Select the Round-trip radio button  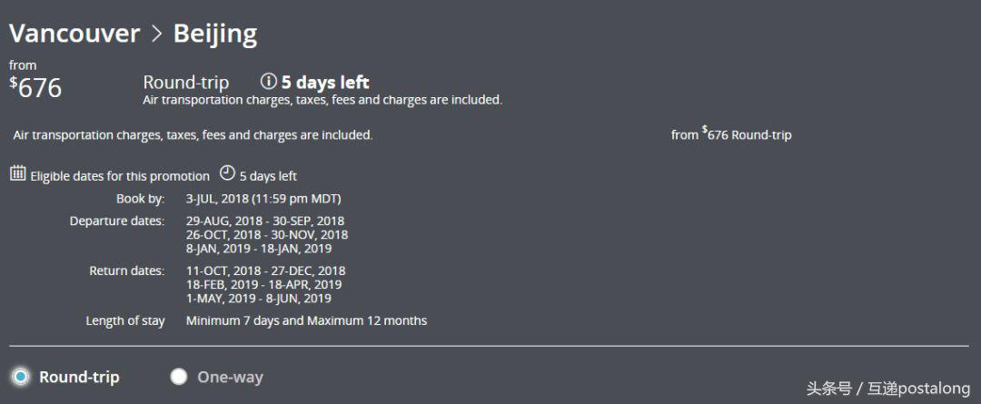[20, 377]
